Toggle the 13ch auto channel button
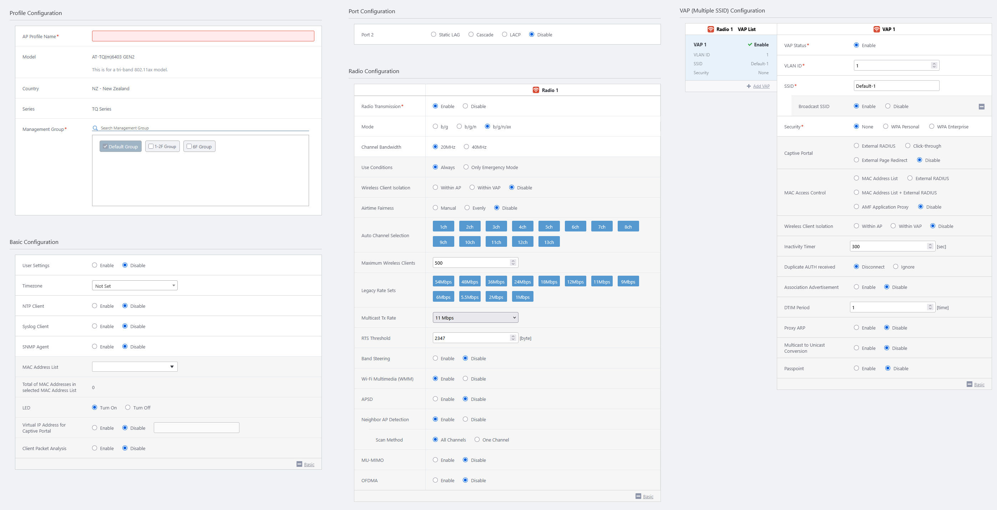 tap(549, 242)
